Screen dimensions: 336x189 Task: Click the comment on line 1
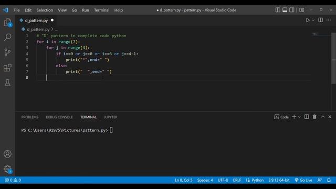[81, 36]
